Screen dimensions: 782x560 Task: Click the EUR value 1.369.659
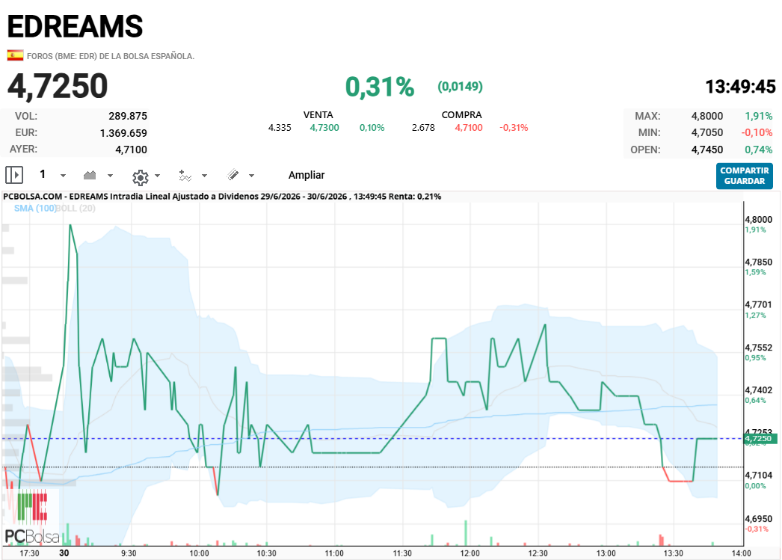tap(123, 133)
